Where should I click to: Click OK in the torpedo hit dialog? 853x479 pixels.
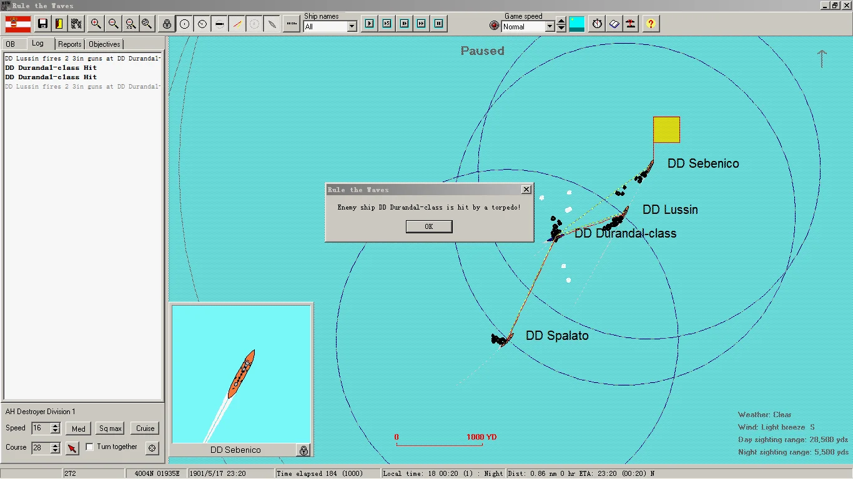tap(429, 226)
